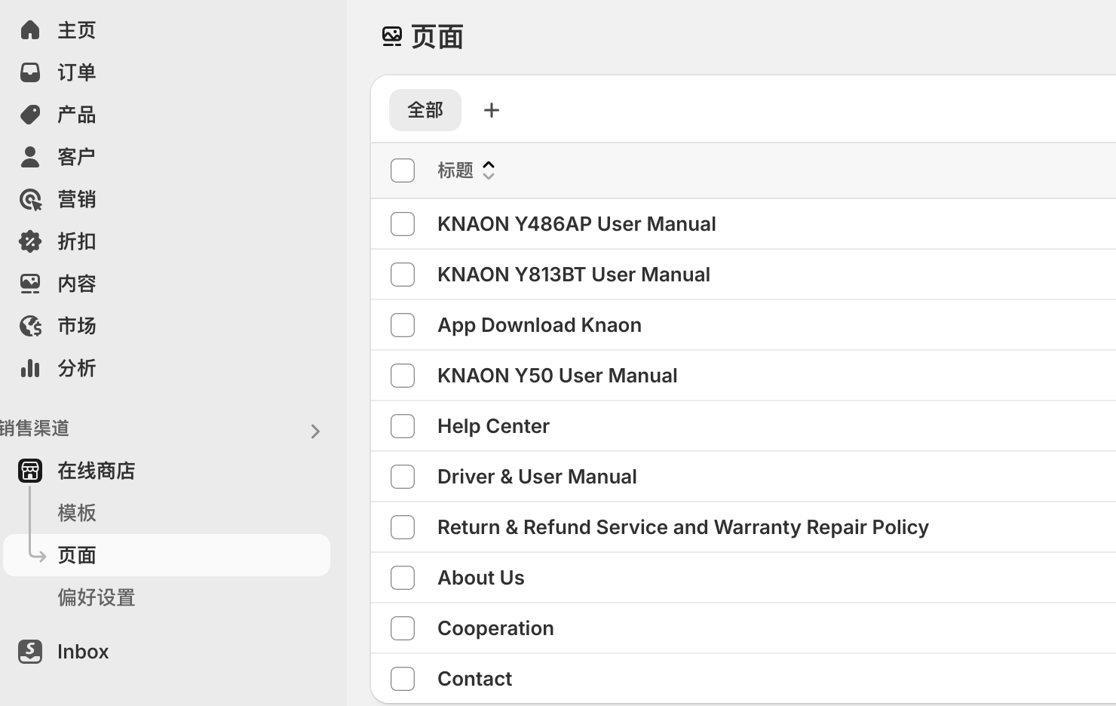The image size is (1116, 706).
Task: Click the Discounts percent badge icon
Action: (x=30, y=241)
